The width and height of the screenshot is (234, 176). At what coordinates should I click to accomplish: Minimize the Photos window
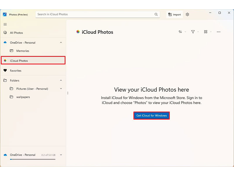(x=210, y=13)
